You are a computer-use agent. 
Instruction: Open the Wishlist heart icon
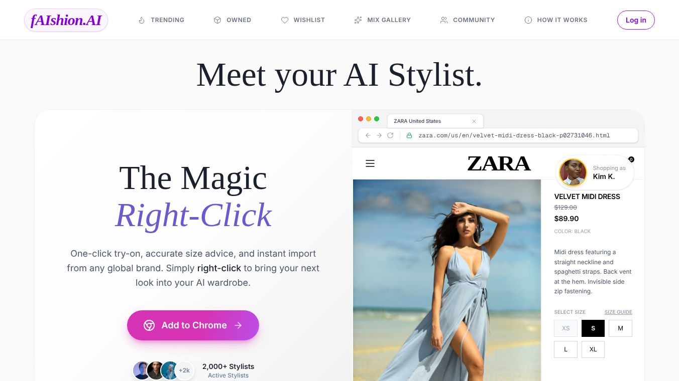coord(285,20)
